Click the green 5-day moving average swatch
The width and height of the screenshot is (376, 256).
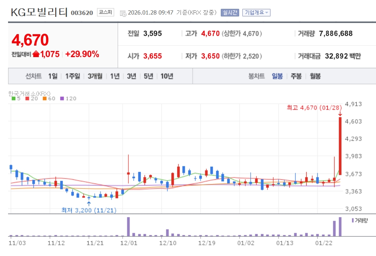coord(13,98)
